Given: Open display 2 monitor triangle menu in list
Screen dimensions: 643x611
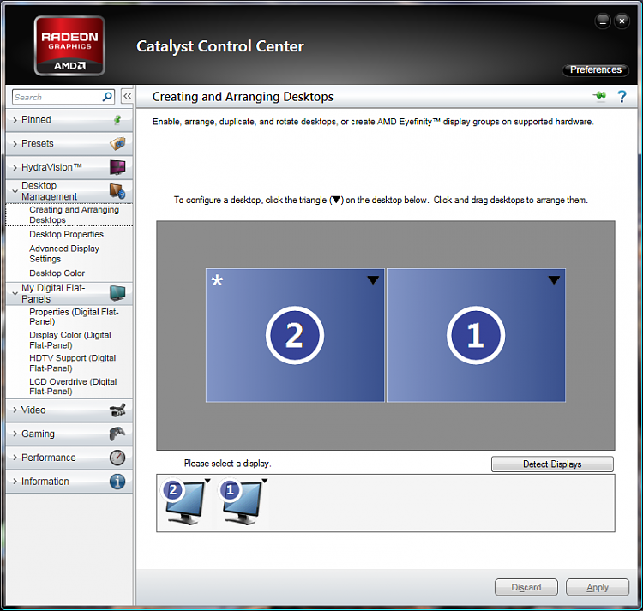Looking at the screenshot, I should pos(207,481).
